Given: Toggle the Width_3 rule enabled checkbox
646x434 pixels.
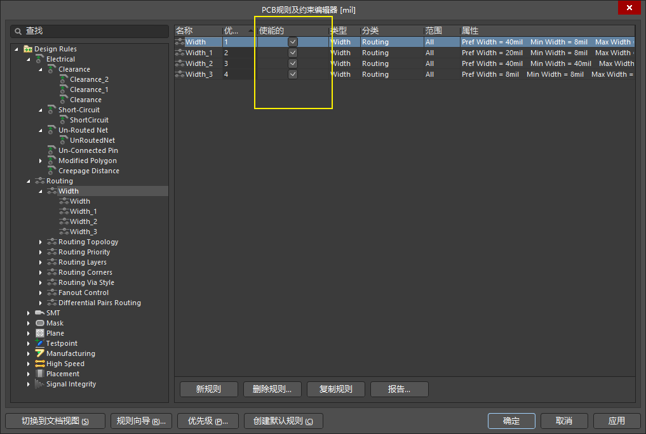Looking at the screenshot, I should click(293, 74).
